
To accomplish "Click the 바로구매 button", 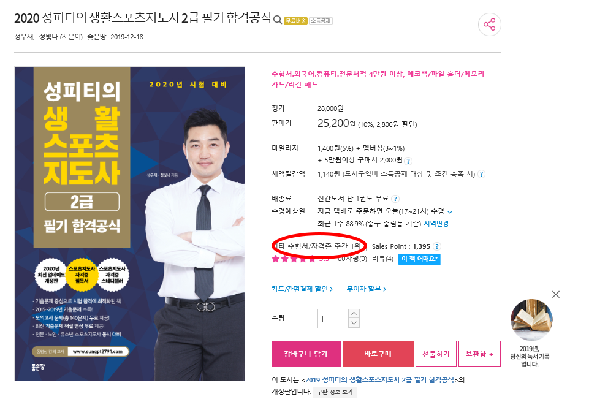I will 378,354.
